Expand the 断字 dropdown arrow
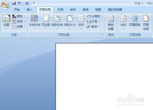153x110 pixels. [x=99, y=27]
